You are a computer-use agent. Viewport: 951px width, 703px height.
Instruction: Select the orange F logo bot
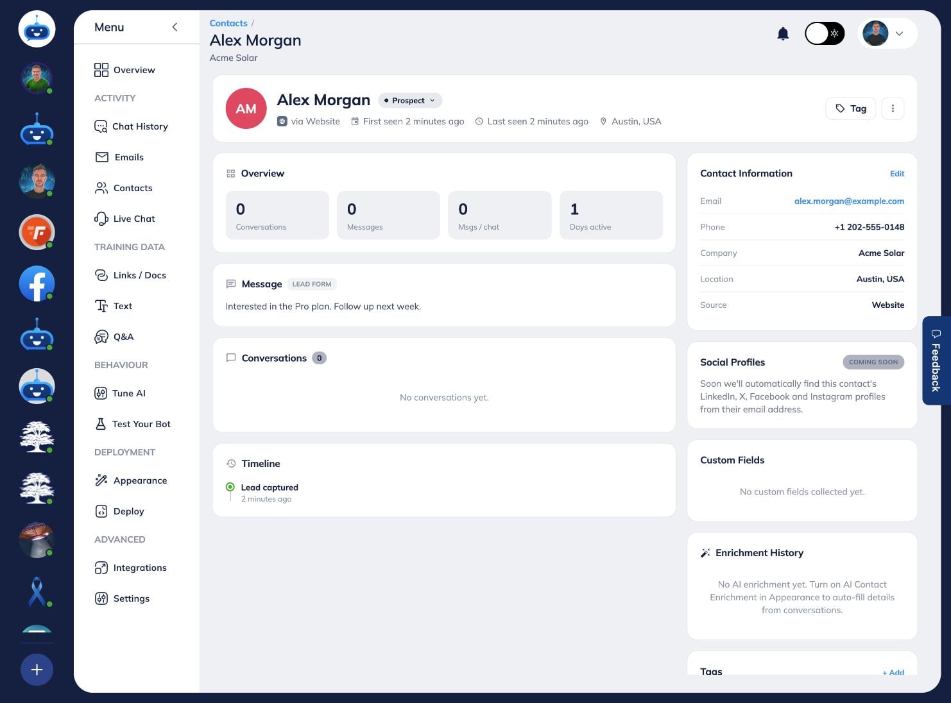click(37, 232)
